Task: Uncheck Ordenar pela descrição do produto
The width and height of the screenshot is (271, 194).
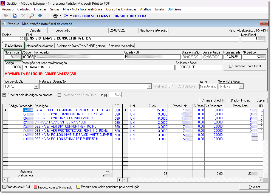Action: click(4, 95)
